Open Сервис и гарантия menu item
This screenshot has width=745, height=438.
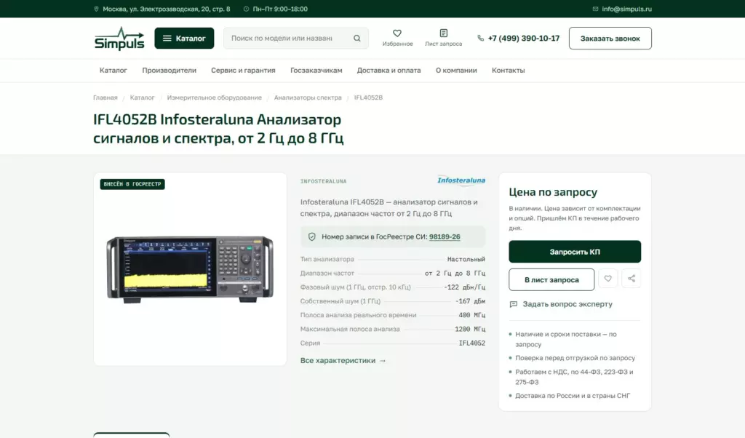pos(243,71)
